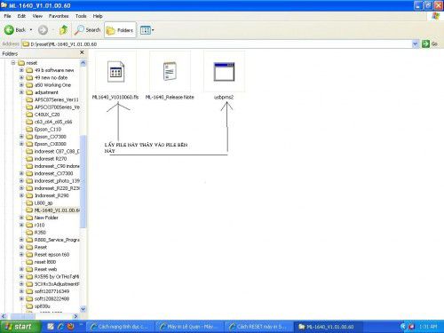Launch Firefox from quick launch
444x333 pixels.
70,327
